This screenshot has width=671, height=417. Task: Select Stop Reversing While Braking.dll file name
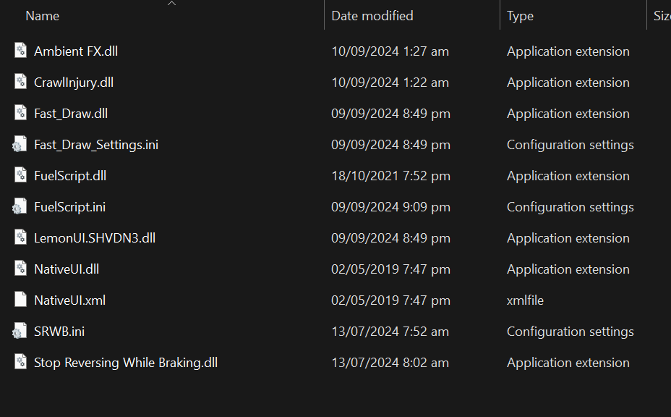click(x=126, y=363)
